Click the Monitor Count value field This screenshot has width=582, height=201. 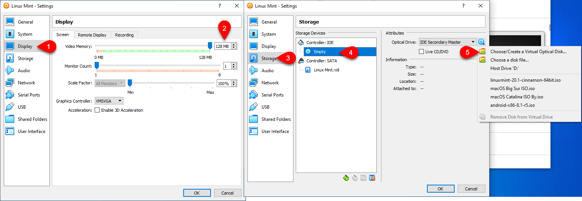227,66
